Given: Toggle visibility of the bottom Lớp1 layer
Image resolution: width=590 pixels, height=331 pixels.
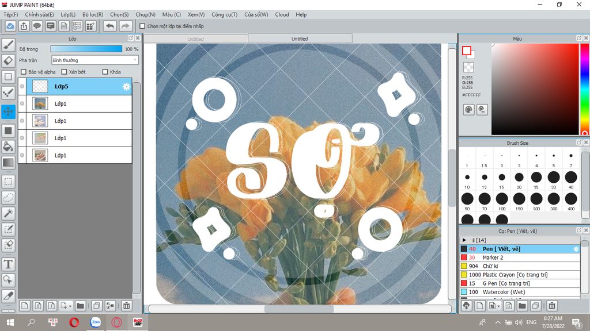Looking at the screenshot, I should (22, 155).
